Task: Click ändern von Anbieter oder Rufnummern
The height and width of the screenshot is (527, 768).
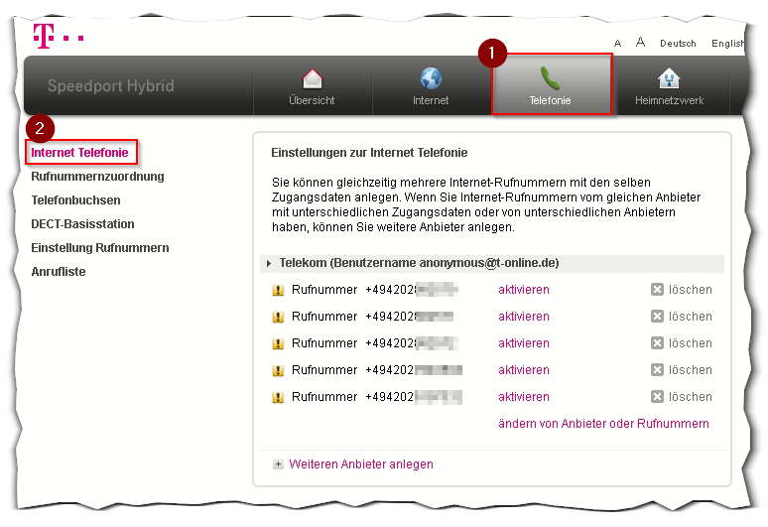Action: click(x=603, y=424)
